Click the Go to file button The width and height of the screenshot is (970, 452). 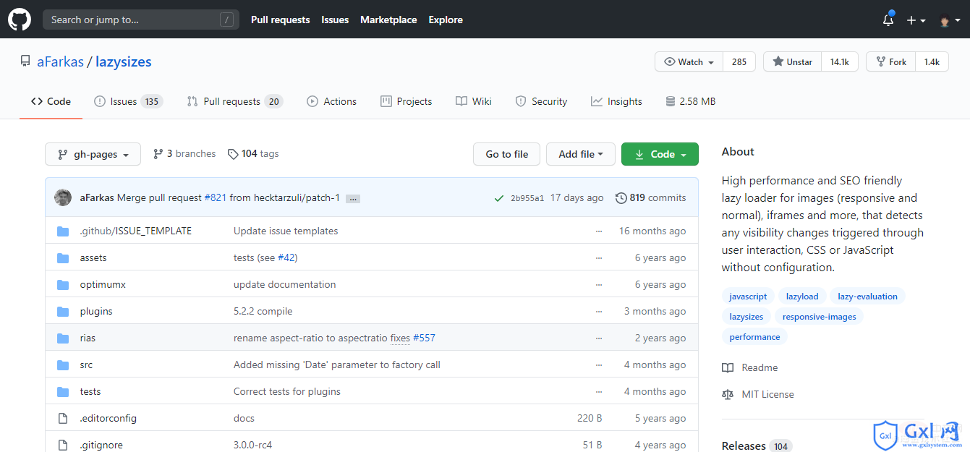tap(507, 154)
